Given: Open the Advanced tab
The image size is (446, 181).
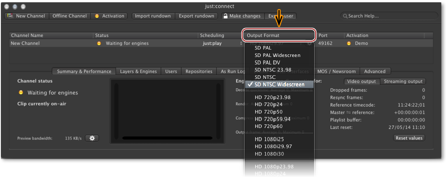Looking at the screenshot, I should (x=375, y=71).
